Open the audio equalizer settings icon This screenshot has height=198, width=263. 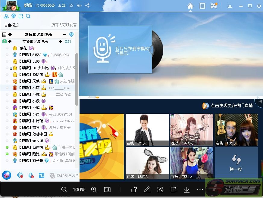pos(42,175)
